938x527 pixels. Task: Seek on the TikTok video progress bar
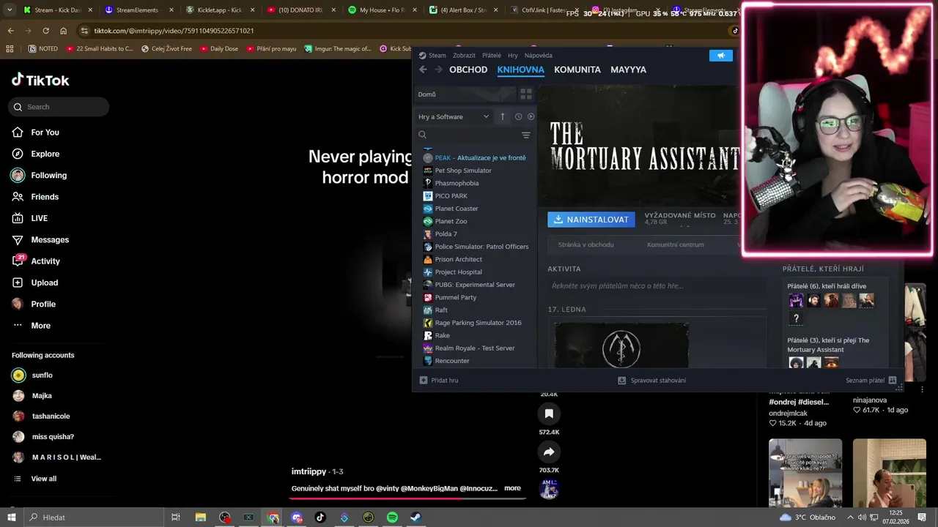(408, 498)
